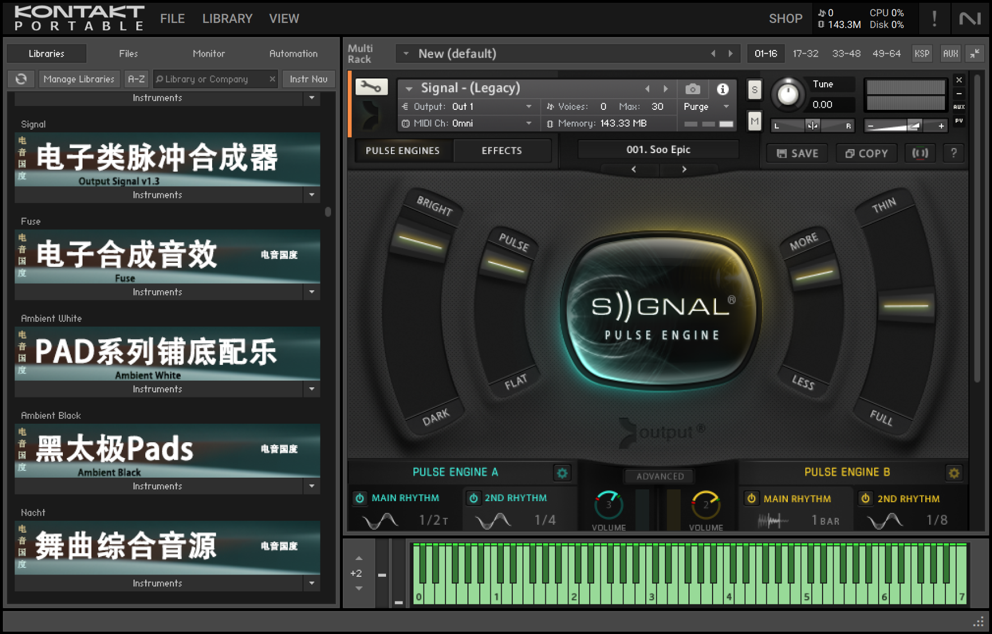Adjust the instrument pan L/R slider
Screen dimensions: 992x634
pyautogui.click(x=812, y=126)
